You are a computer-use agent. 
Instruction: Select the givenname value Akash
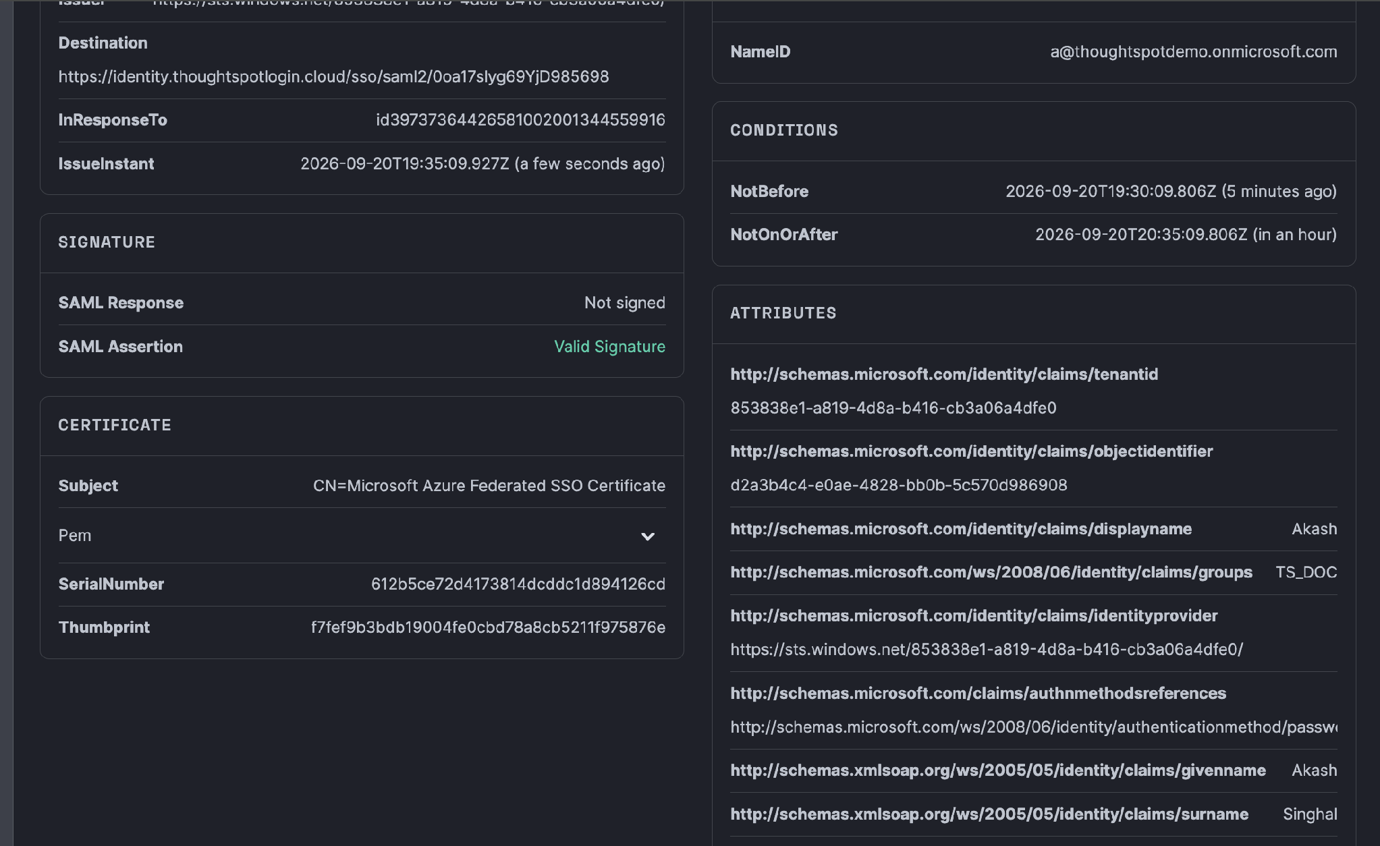(x=1314, y=770)
